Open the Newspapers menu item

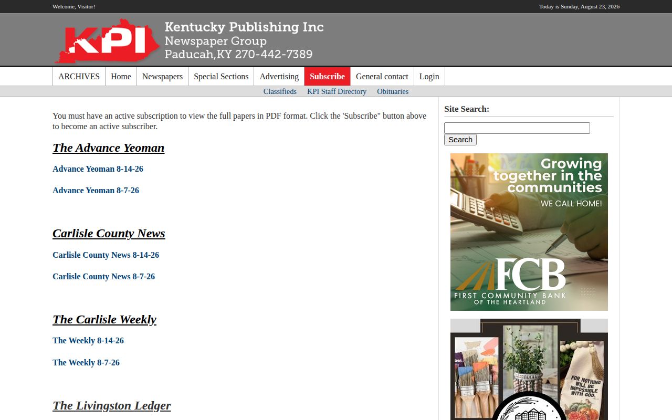click(x=162, y=77)
